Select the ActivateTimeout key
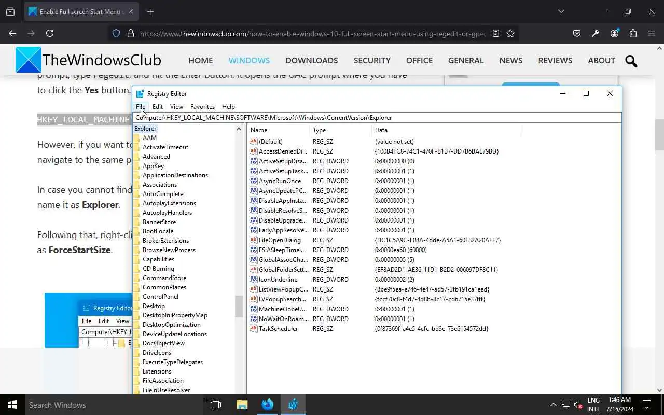 tap(165, 147)
